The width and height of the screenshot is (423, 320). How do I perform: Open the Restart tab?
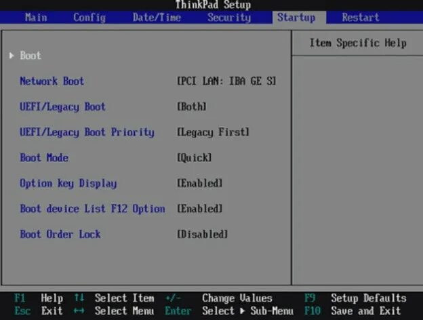(361, 18)
